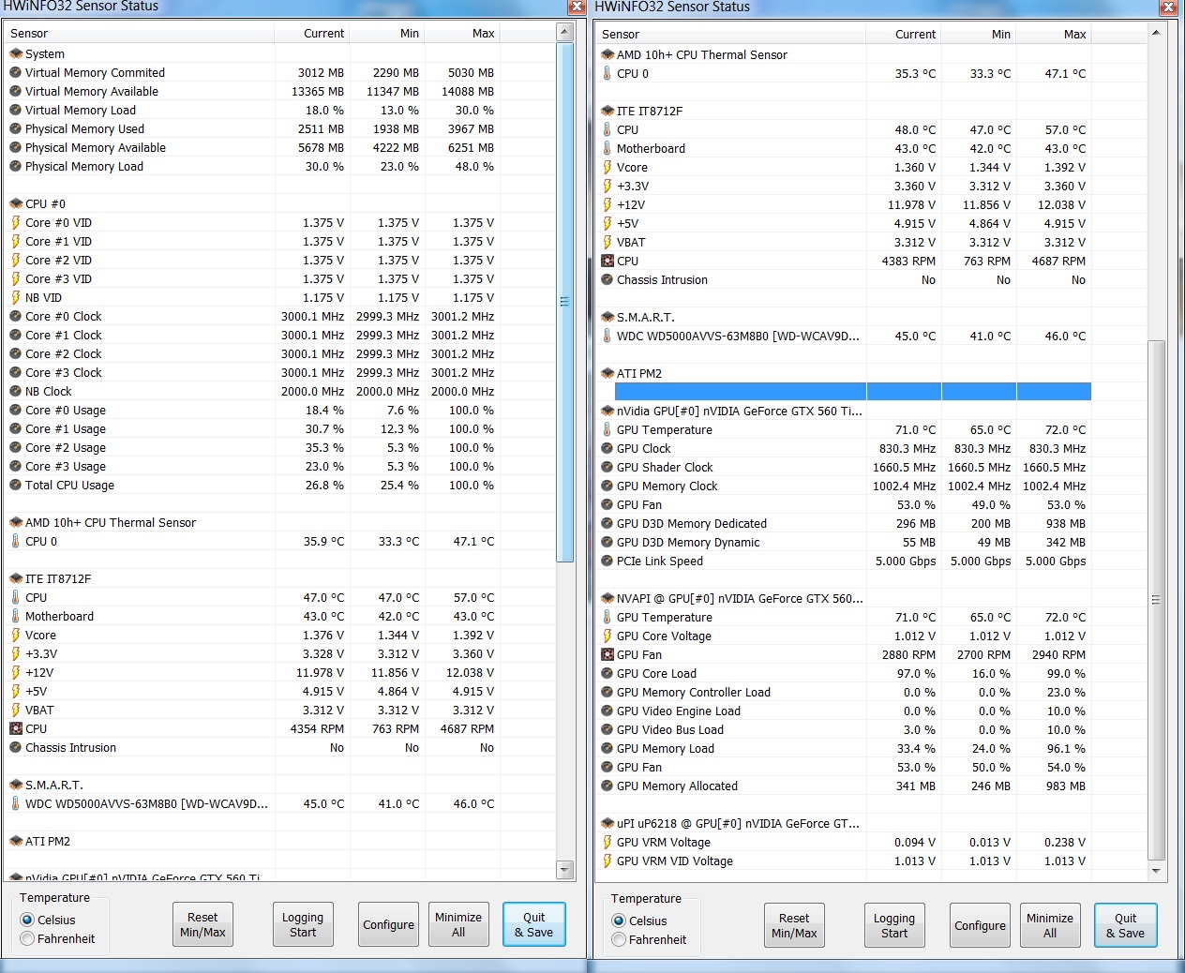Click CPU fan icon in left window

coord(16,729)
